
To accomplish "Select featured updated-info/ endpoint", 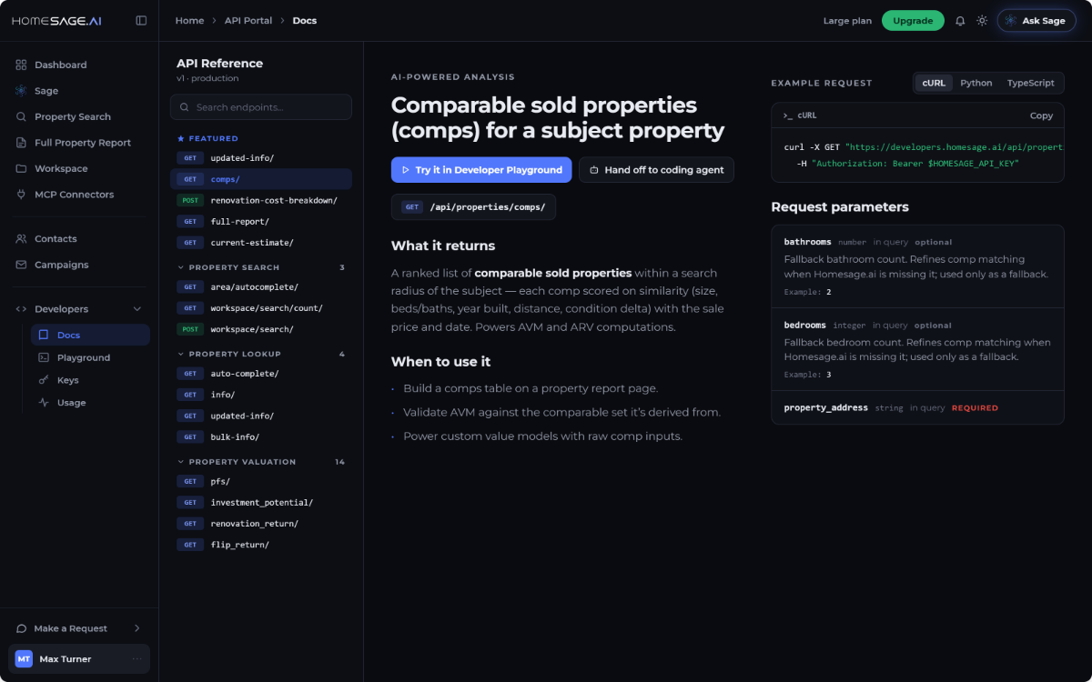I will [261, 158].
